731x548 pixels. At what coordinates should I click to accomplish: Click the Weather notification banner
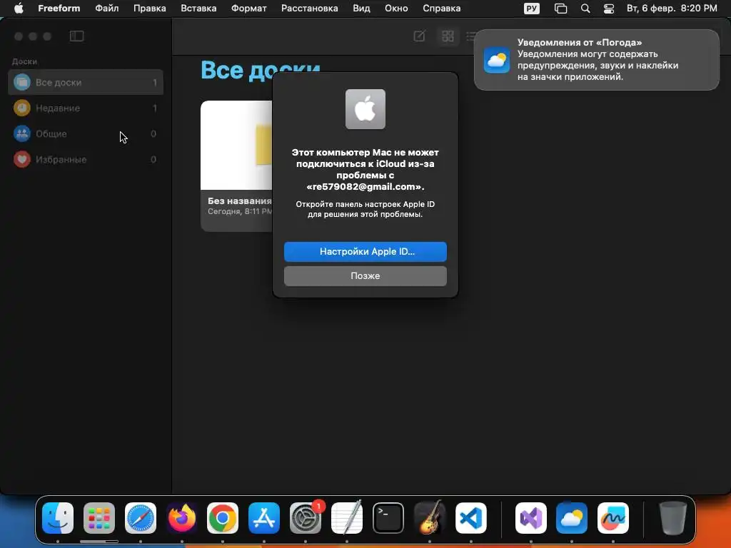coord(596,60)
